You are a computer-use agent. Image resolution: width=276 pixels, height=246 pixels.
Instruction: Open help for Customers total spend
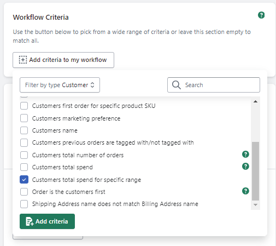pos(245,167)
